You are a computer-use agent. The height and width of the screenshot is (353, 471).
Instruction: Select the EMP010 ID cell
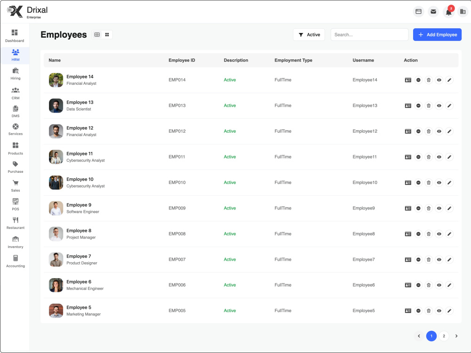pos(177,183)
